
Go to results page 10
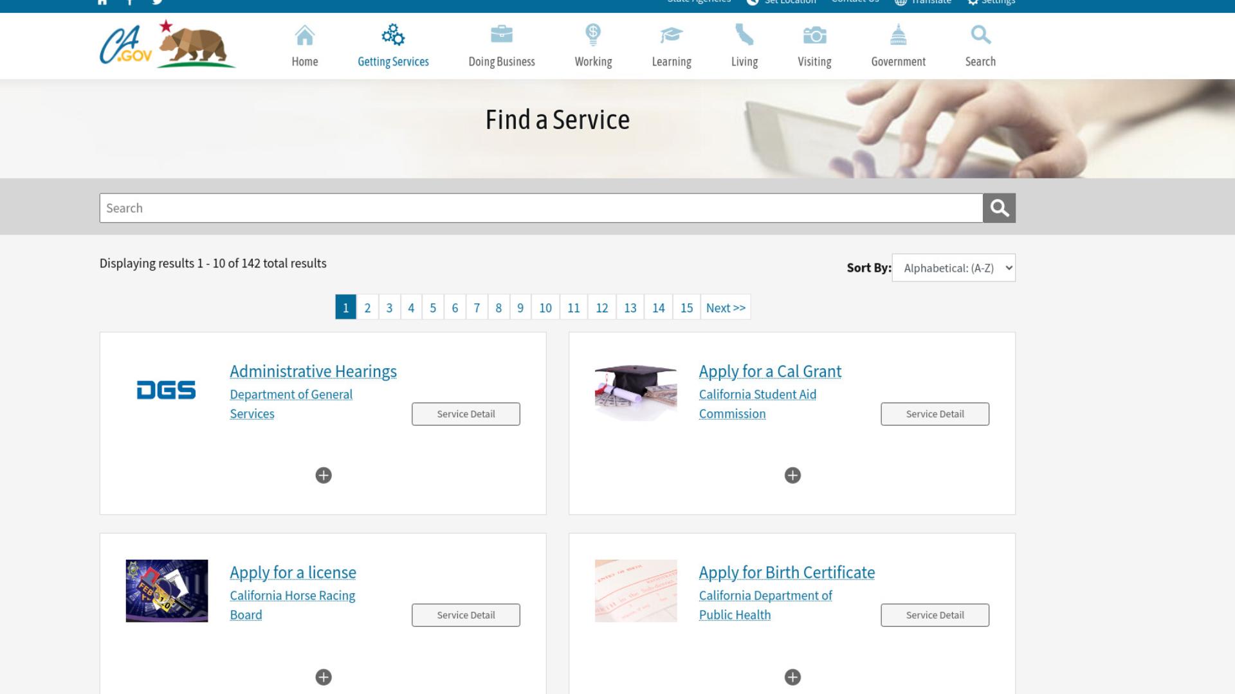coord(545,308)
